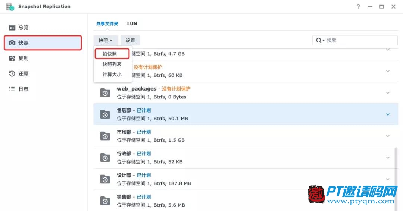Choose 拍快照 from the dropdown menu
403x211 pixels.
coord(112,54)
